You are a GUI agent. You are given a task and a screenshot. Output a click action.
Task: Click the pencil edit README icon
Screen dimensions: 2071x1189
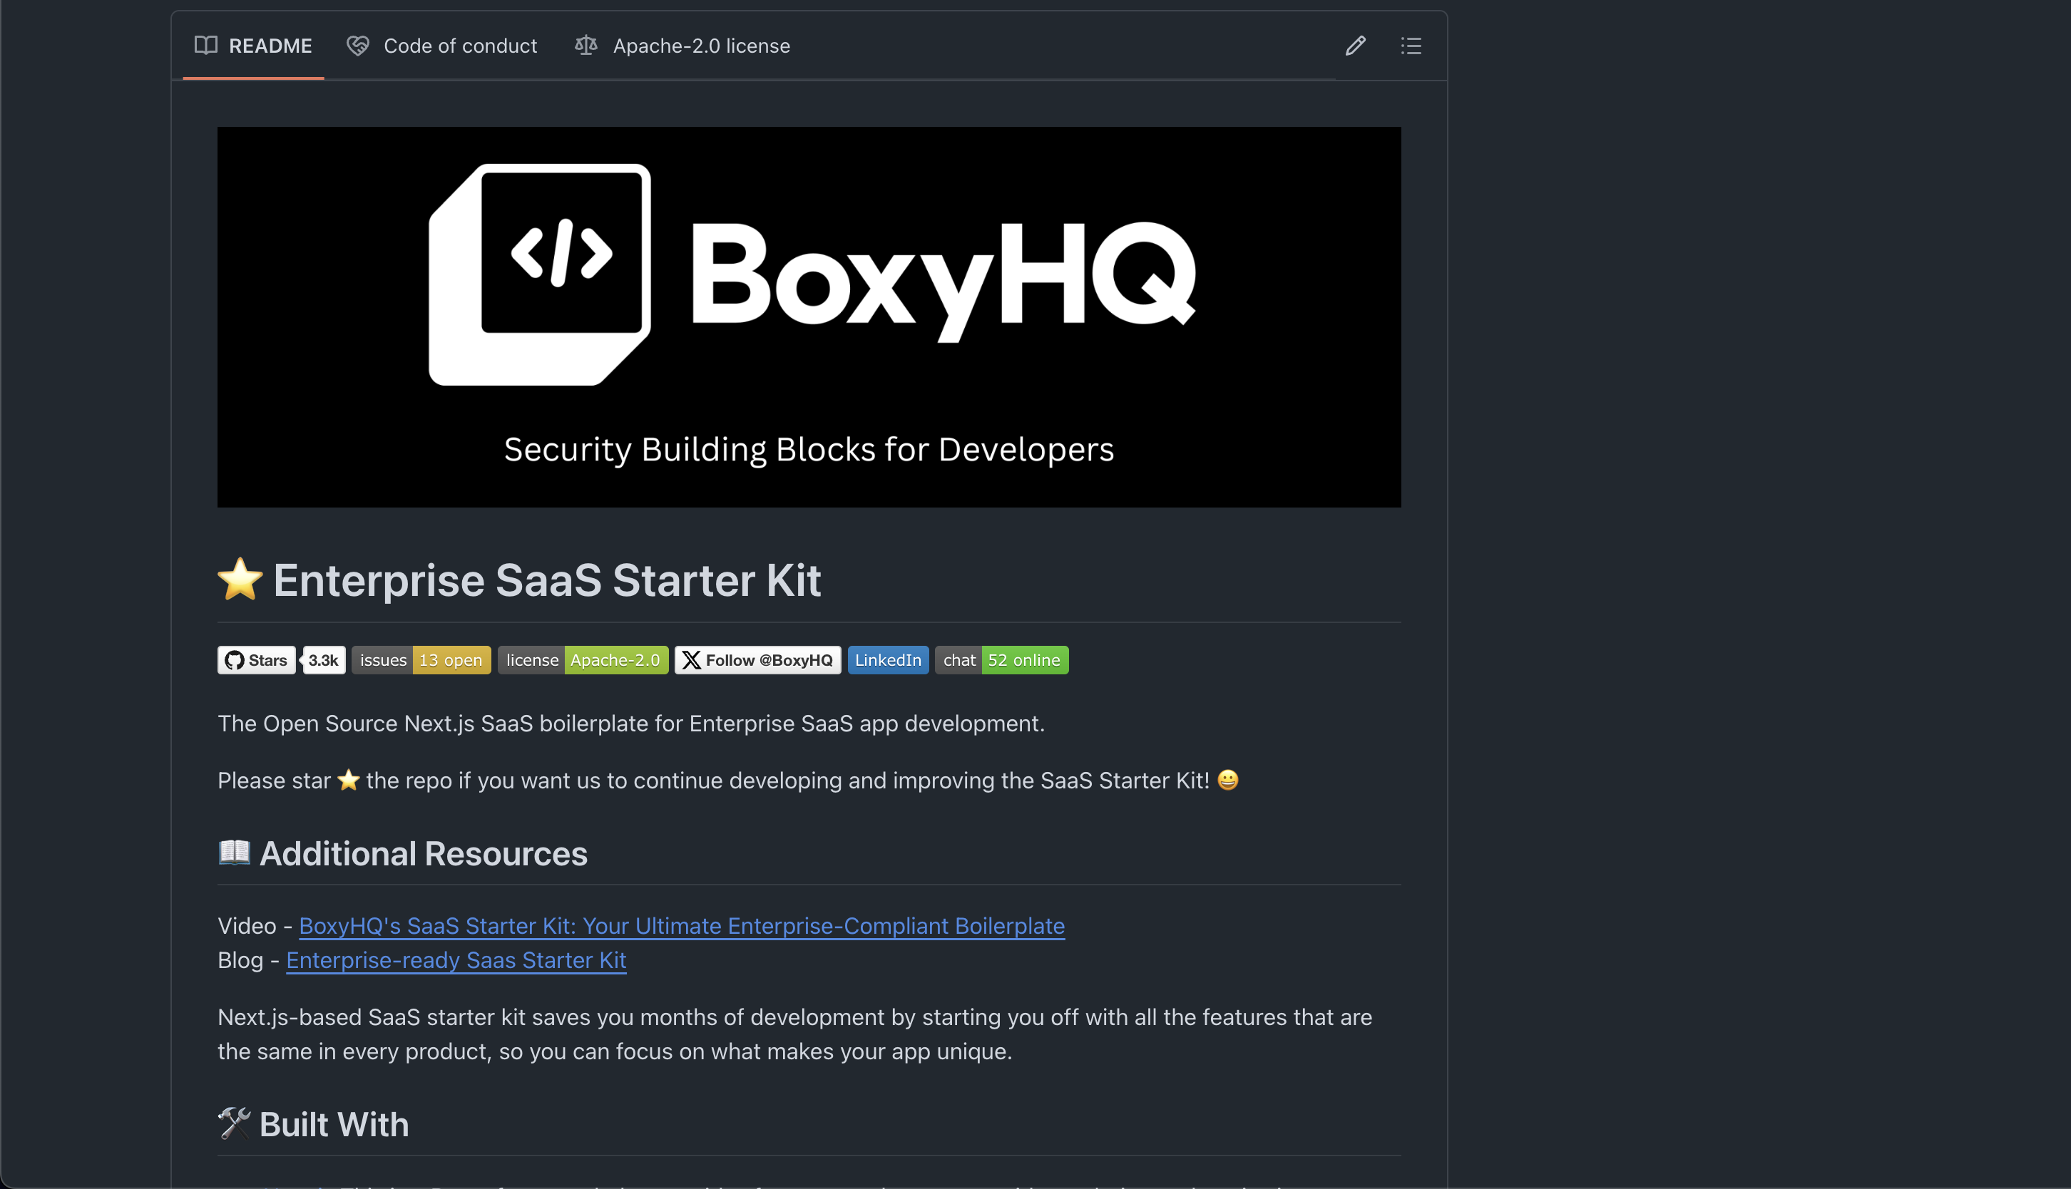(1355, 46)
